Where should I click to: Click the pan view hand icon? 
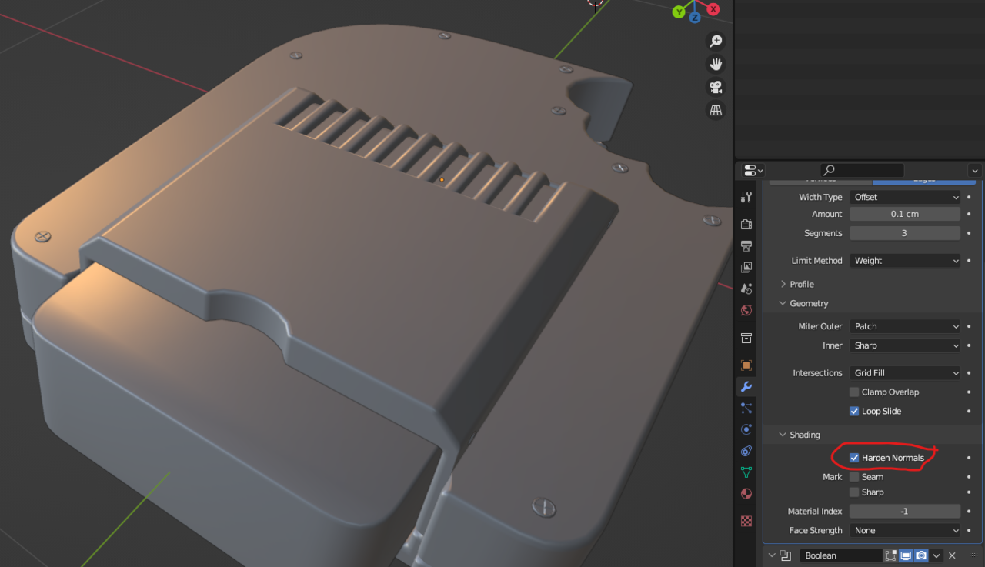(x=716, y=64)
